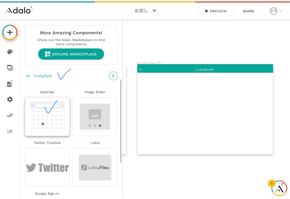
Task: Click the Adalo logo
Action: 19,10
